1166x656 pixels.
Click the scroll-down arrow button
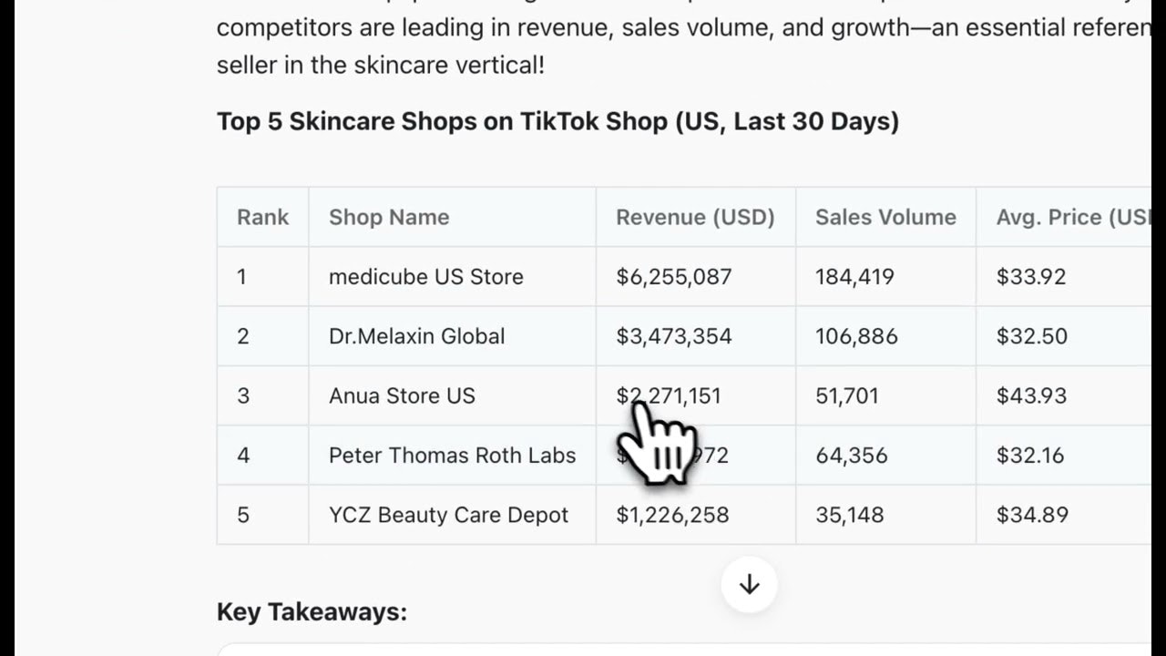[749, 585]
